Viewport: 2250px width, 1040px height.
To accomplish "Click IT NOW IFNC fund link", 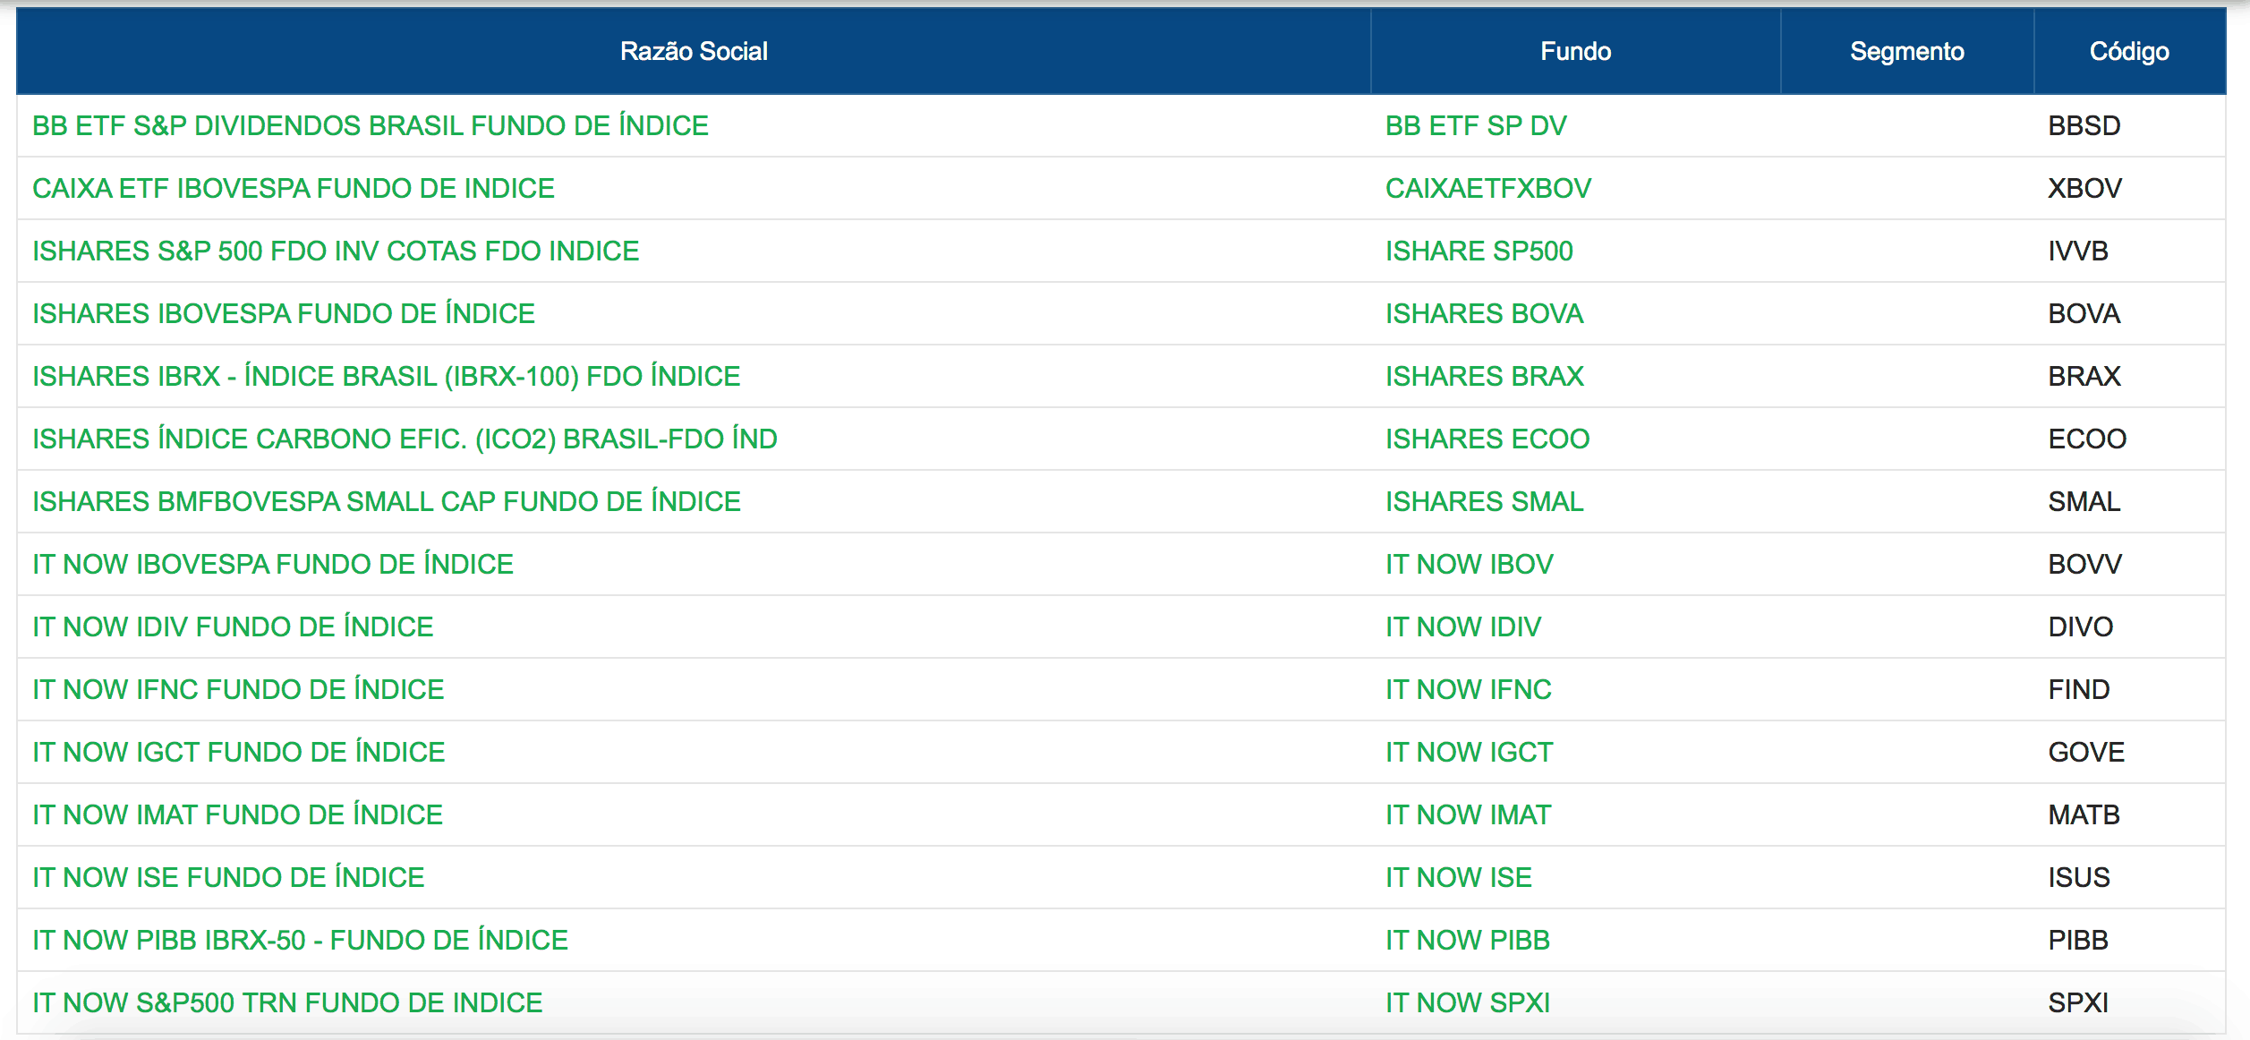I will [x=1469, y=690].
